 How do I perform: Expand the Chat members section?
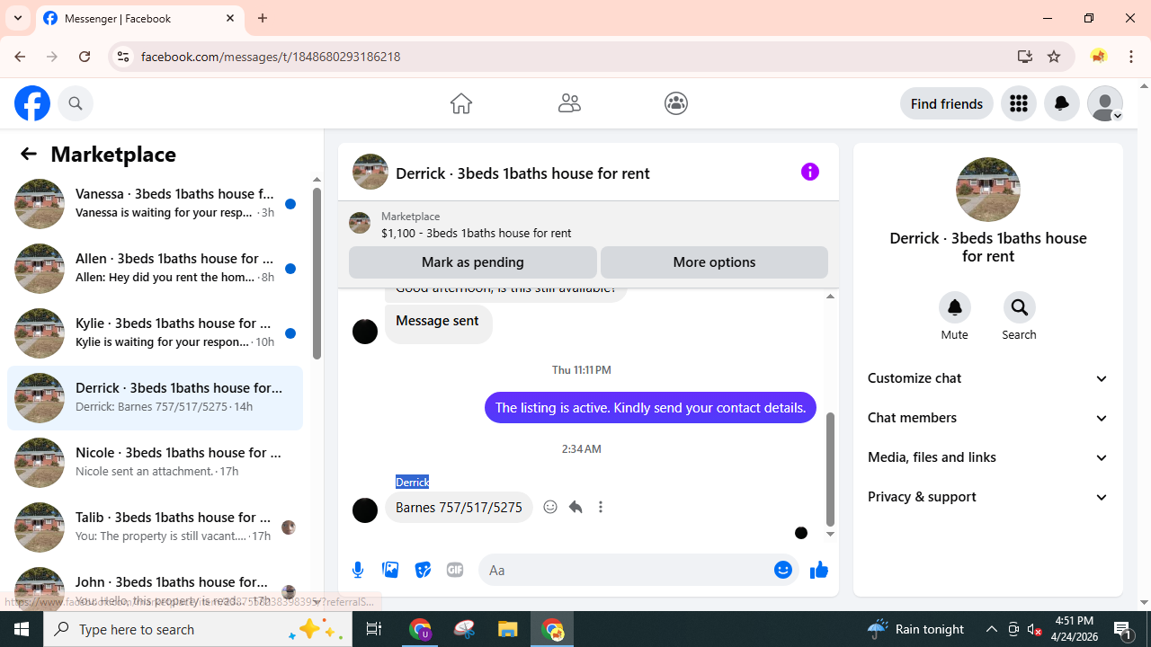pos(988,418)
